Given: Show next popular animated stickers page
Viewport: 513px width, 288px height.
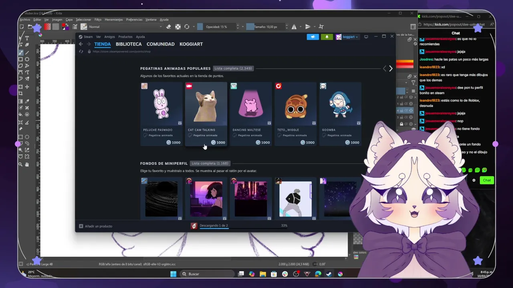Looking at the screenshot, I should (x=391, y=69).
